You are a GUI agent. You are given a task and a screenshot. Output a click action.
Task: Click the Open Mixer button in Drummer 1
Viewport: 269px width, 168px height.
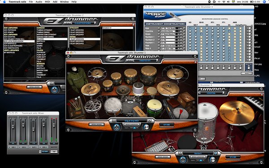[96, 124]
